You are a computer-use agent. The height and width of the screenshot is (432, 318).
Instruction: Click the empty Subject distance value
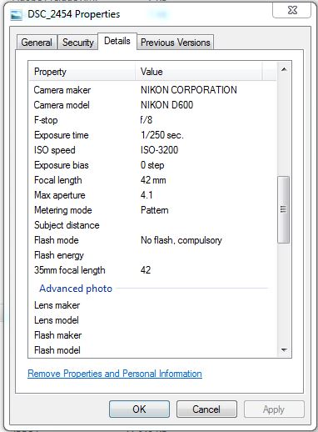tap(206, 225)
